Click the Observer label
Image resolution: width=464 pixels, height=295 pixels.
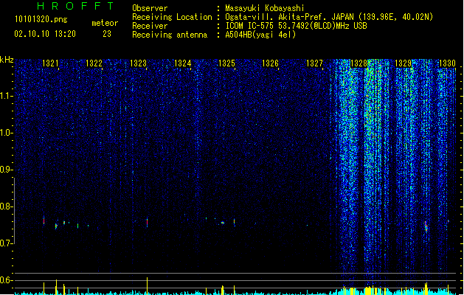(150, 8)
